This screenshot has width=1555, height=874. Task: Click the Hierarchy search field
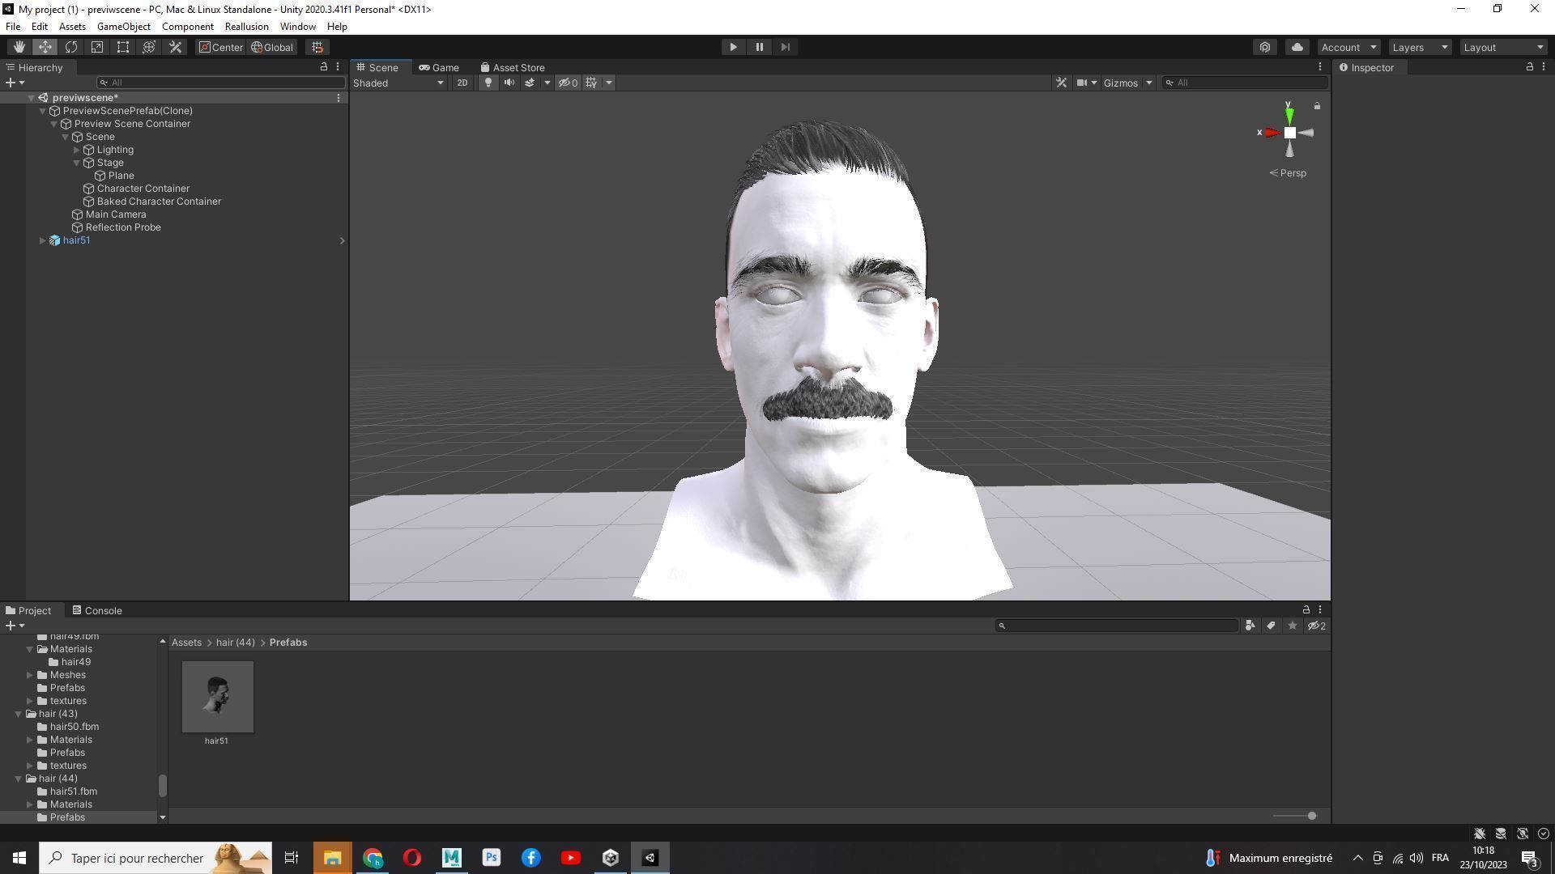click(x=220, y=83)
